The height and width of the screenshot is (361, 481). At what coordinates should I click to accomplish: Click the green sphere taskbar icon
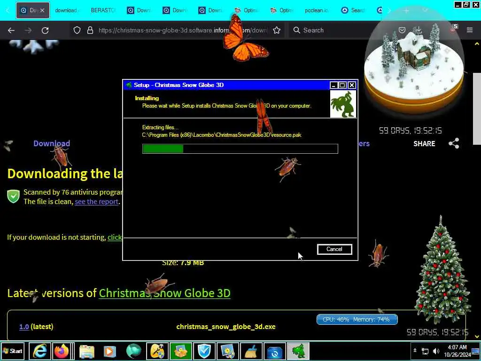coord(133,351)
